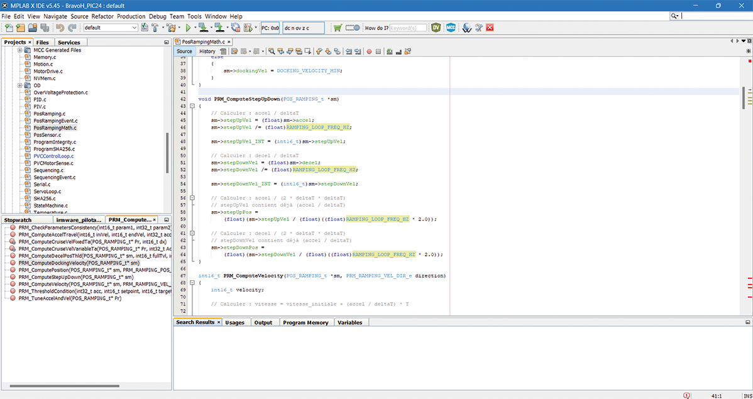Screen dimensions: 753x399
Task: Run the main project with green arrow
Action: tap(188, 28)
